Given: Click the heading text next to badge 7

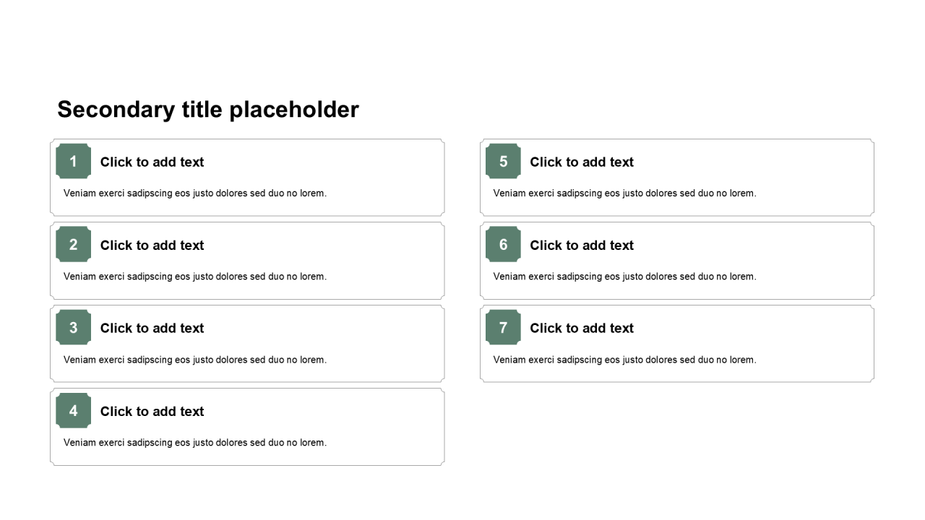Looking at the screenshot, I should (x=582, y=328).
